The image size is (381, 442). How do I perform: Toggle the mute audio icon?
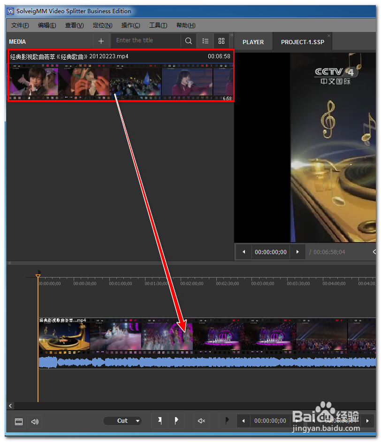point(202,421)
